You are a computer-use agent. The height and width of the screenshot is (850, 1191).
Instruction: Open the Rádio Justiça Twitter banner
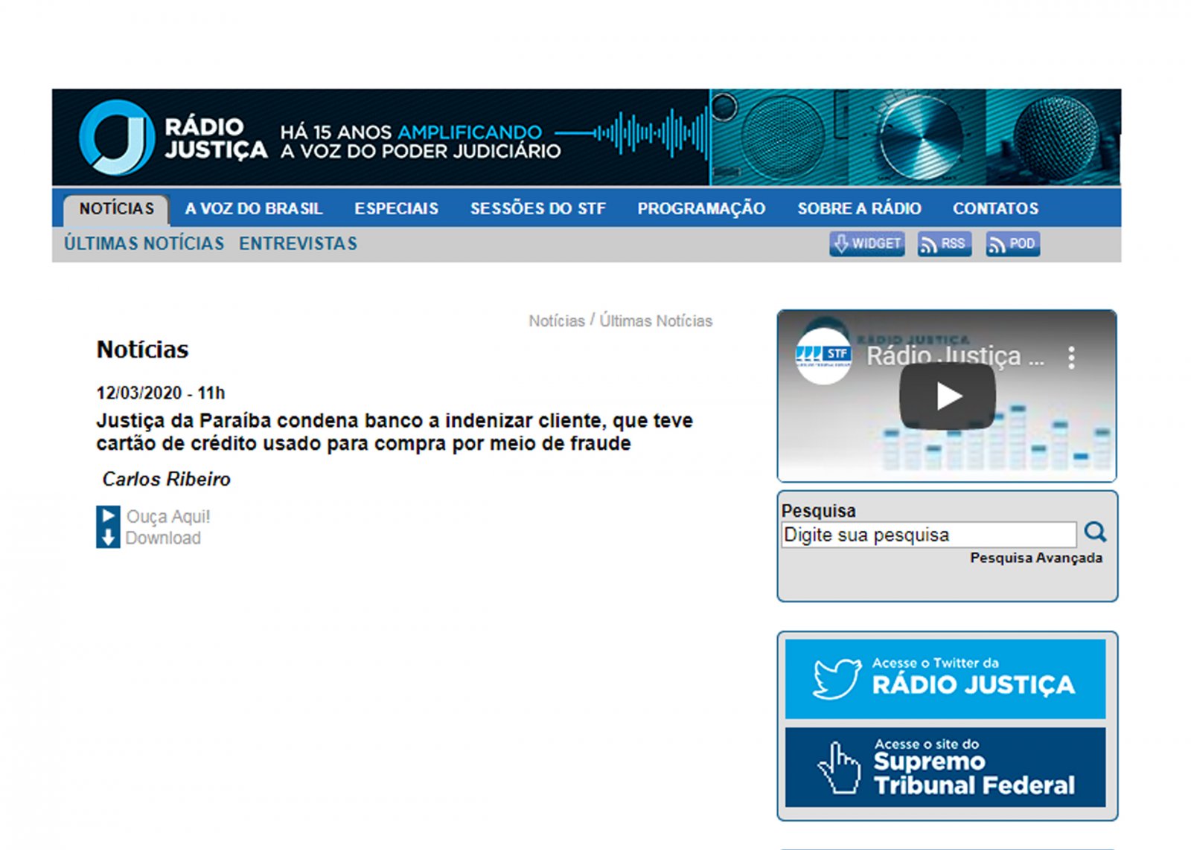point(945,679)
